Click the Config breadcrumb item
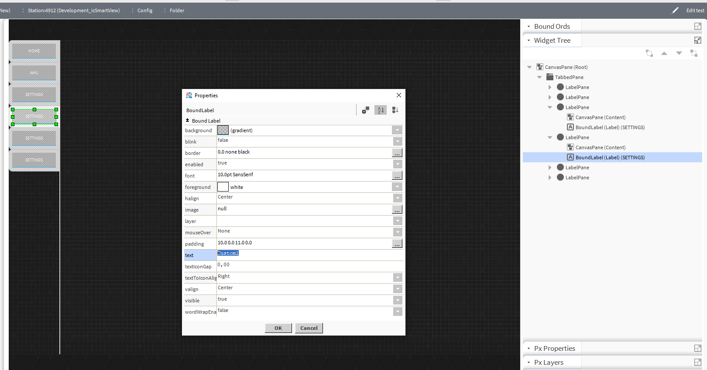This screenshot has height=370, width=707. tap(145, 10)
